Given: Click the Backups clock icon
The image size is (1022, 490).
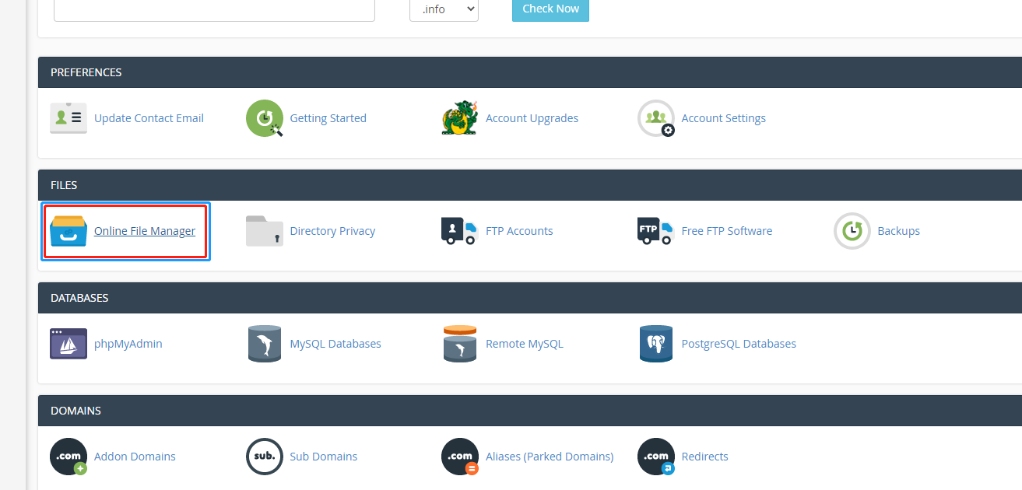Looking at the screenshot, I should tap(852, 231).
